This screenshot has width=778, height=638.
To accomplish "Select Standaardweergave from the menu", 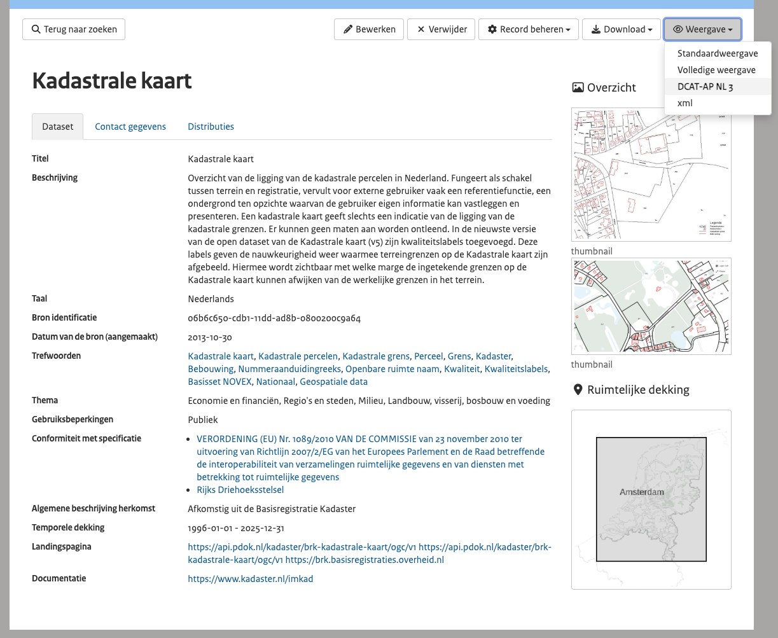I will 717,53.
